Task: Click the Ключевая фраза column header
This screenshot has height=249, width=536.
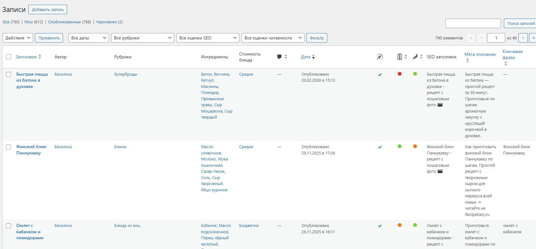Action: (x=512, y=55)
